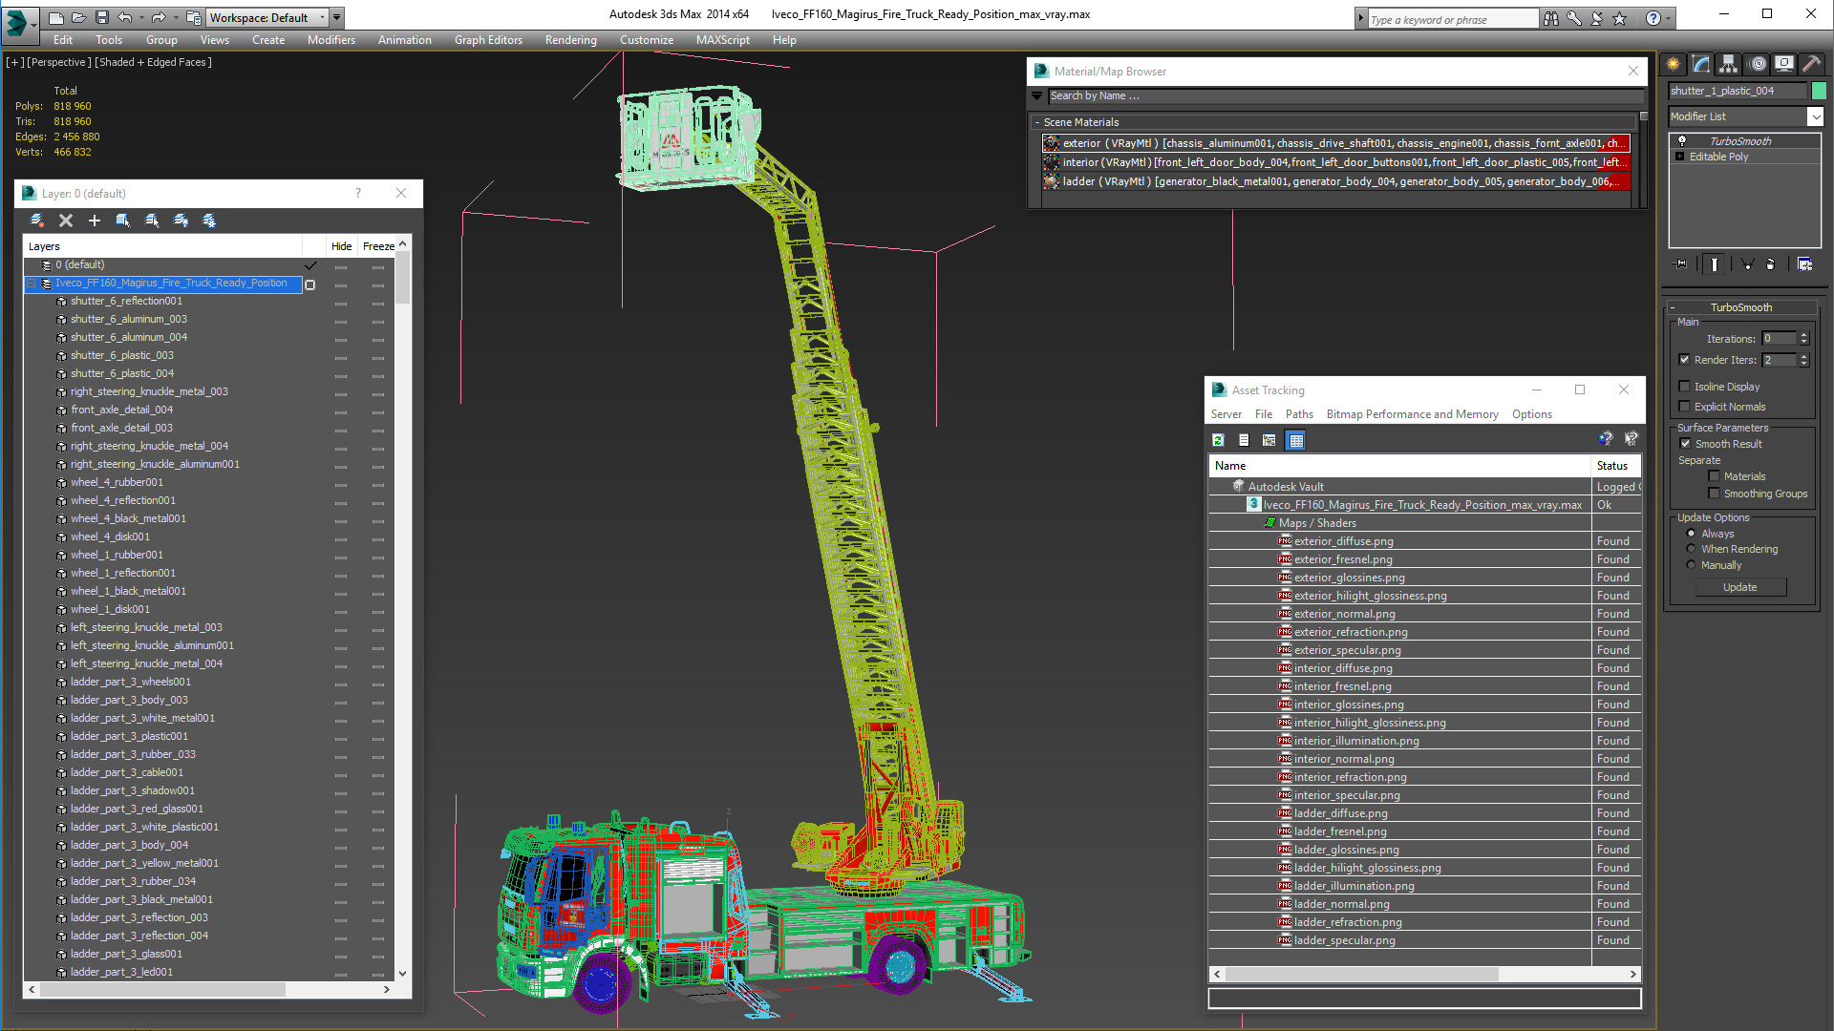
Task: Open the Utilities hammer tab in command panel
Action: click(x=1811, y=64)
